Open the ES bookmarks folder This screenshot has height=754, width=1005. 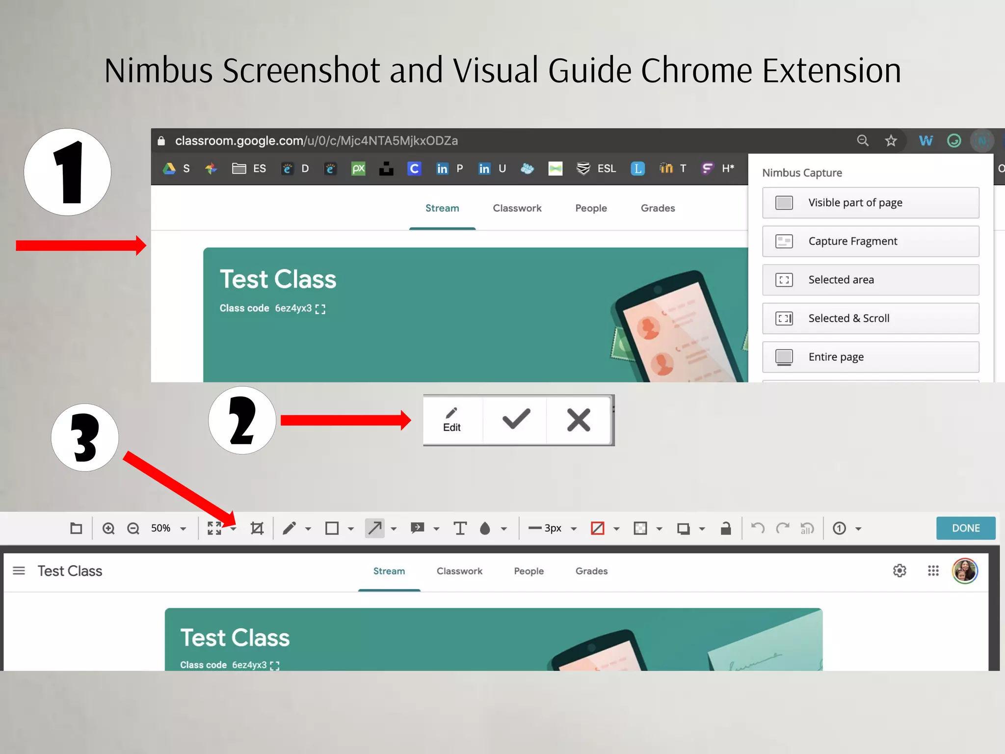[249, 169]
